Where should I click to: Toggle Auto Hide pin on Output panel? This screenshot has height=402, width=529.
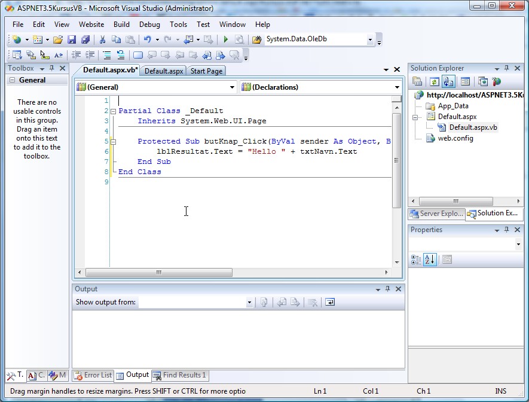click(388, 289)
